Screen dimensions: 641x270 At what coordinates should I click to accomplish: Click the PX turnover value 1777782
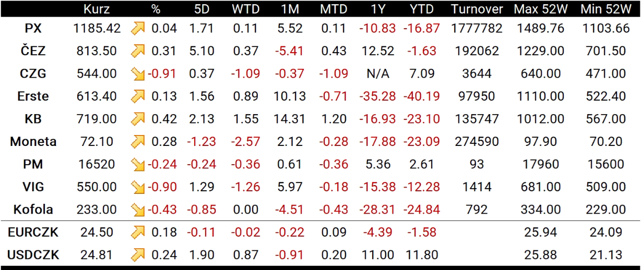(x=477, y=28)
